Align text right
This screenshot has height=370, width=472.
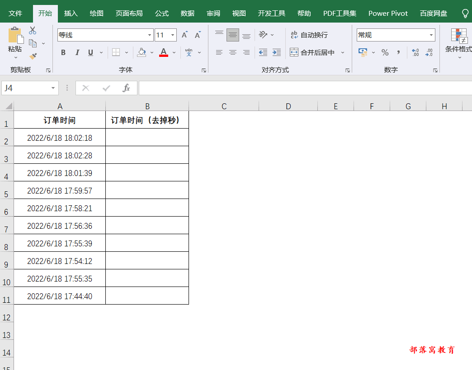click(246, 52)
